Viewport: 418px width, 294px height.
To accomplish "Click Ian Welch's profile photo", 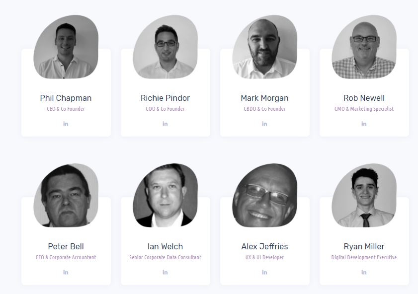I will coord(166,195).
